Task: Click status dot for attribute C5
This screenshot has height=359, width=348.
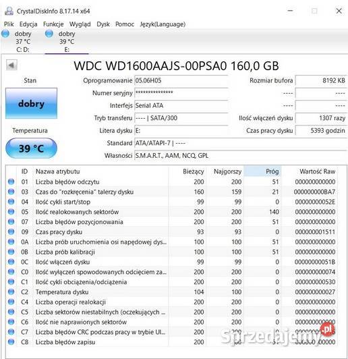Action: 11,312
